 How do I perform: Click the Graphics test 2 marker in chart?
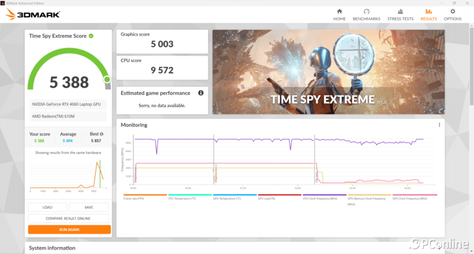click(216, 174)
